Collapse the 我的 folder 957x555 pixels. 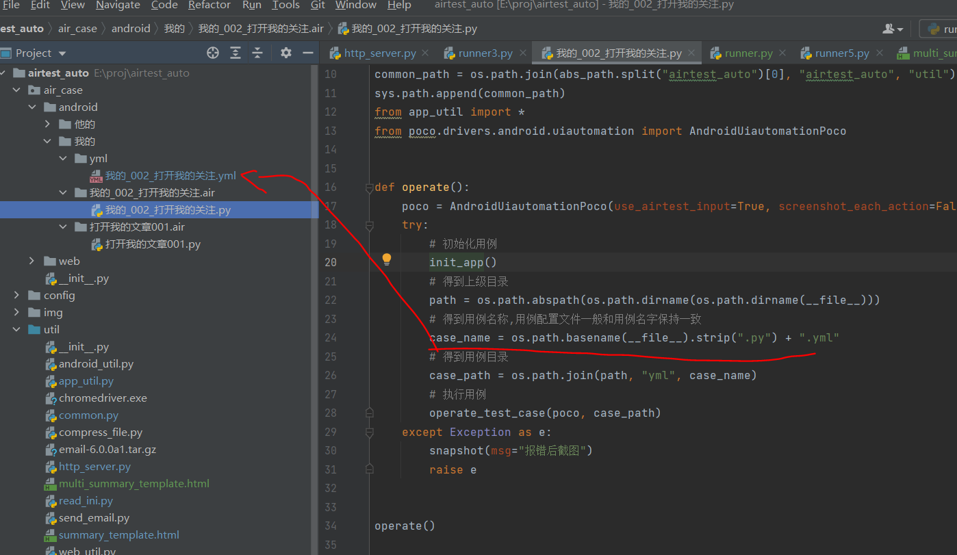tap(47, 141)
